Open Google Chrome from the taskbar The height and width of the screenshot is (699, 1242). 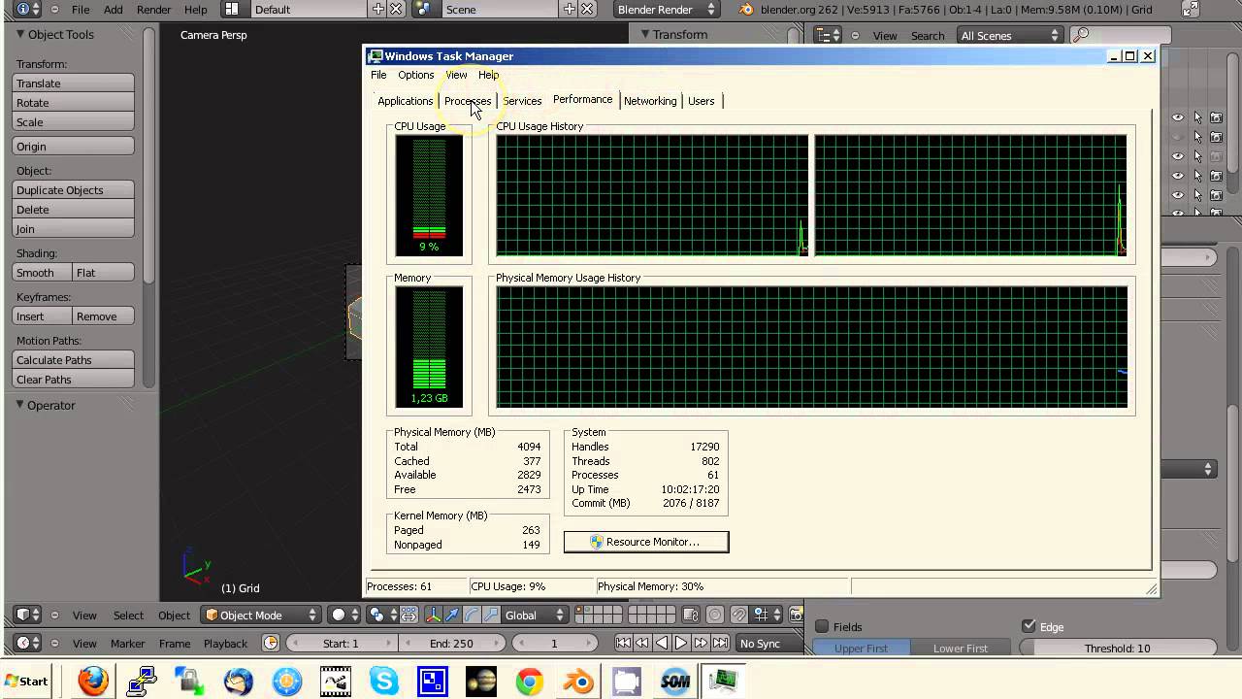coord(530,681)
